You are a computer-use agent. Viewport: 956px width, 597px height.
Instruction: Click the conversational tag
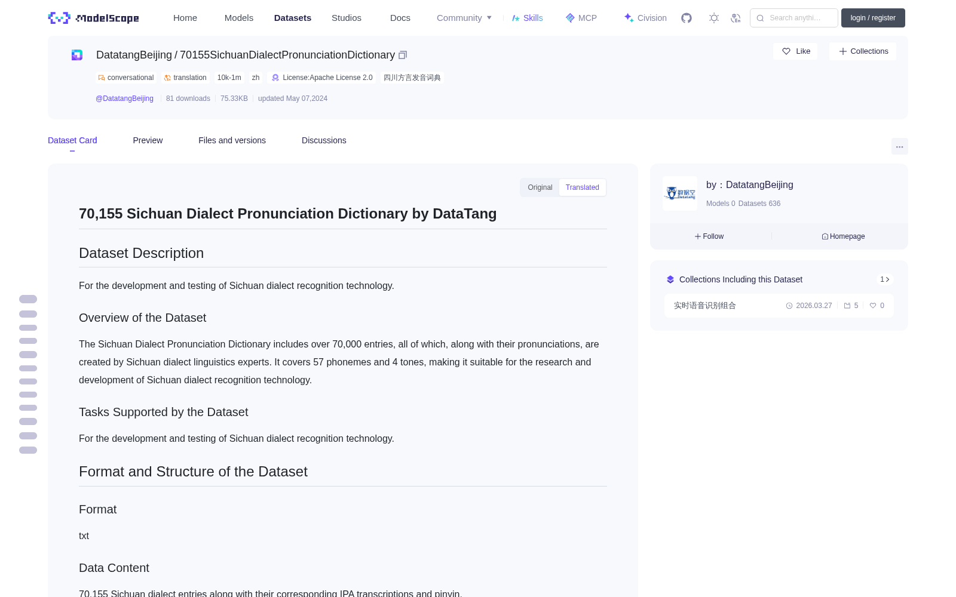click(126, 78)
